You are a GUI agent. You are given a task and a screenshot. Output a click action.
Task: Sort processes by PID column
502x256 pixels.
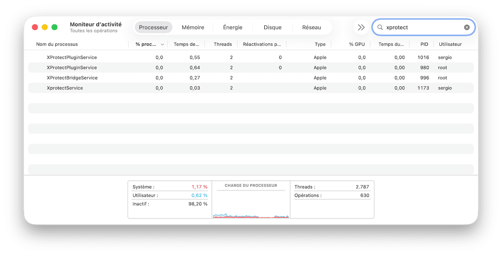pos(424,44)
